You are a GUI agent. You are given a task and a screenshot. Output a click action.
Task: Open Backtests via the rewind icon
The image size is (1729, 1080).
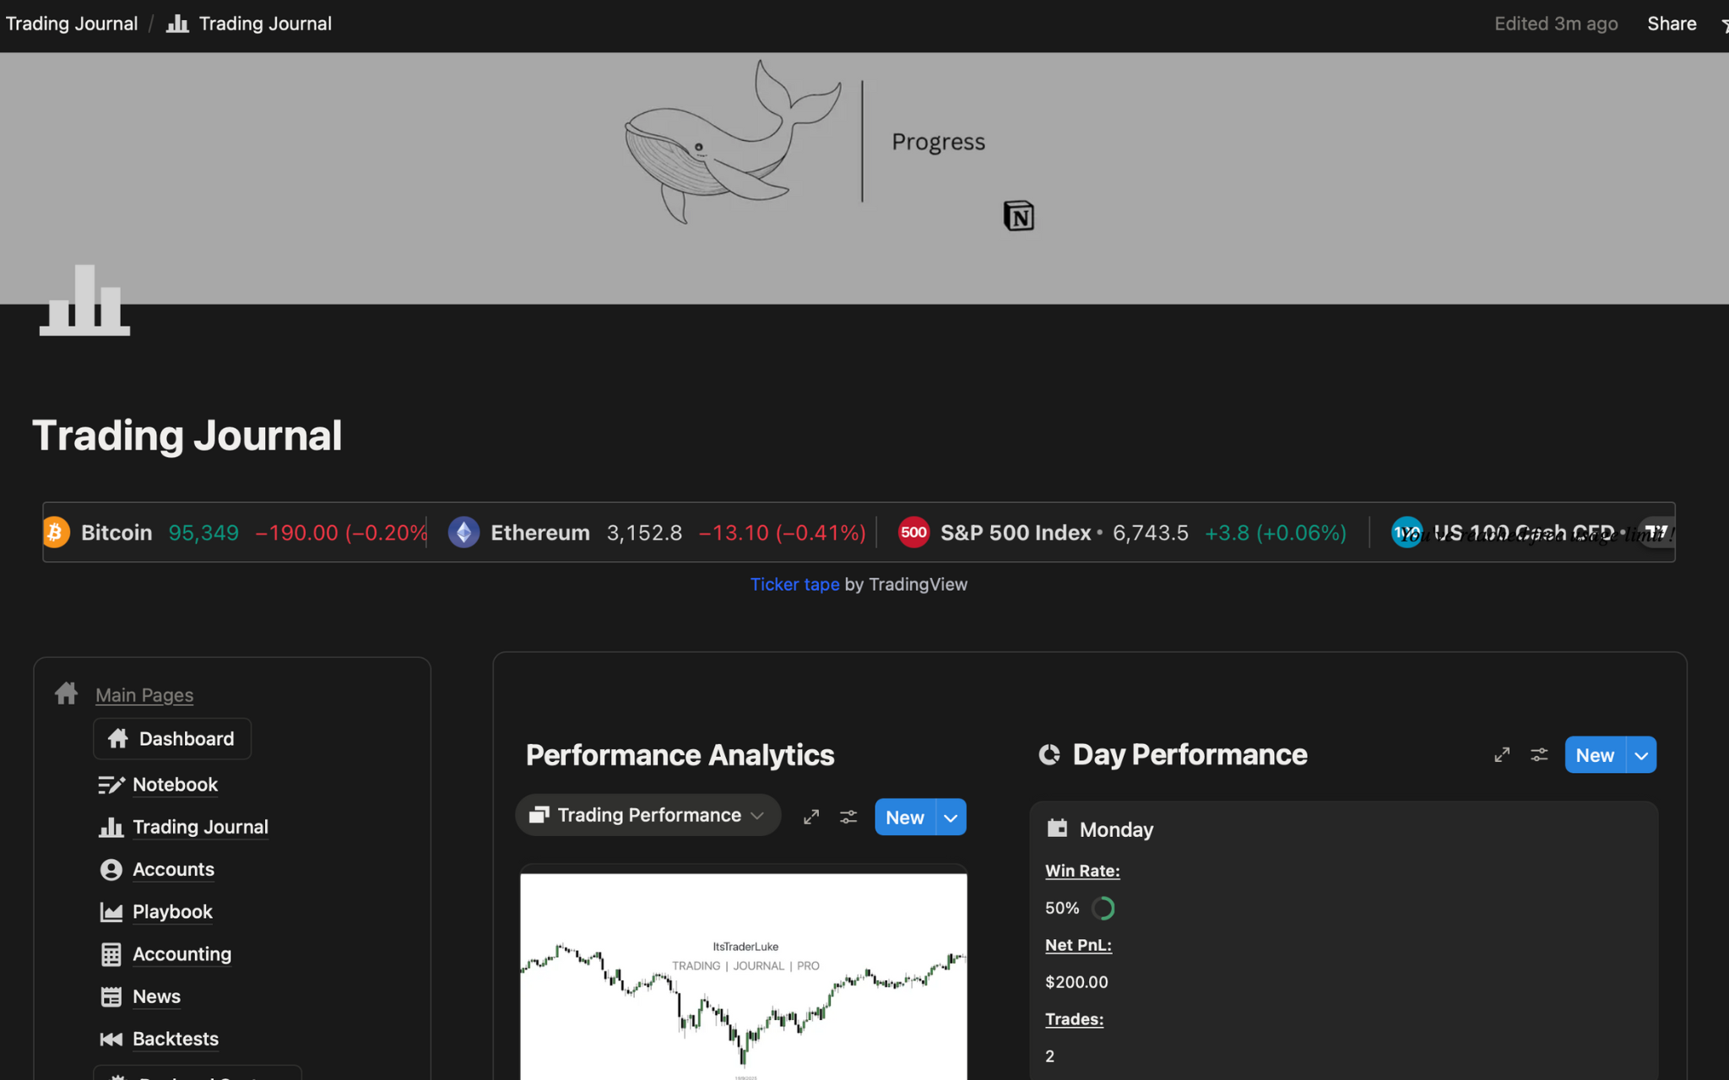point(111,1039)
